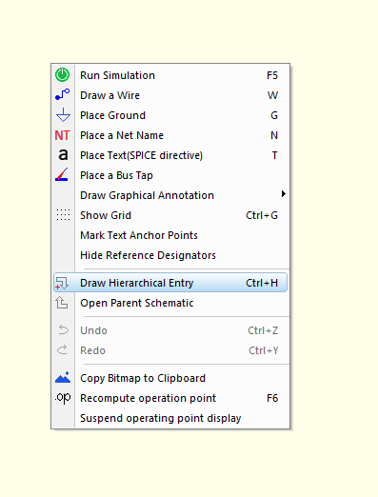The height and width of the screenshot is (497, 378).
Task: Choose Suspend operating point display
Action: click(x=170, y=418)
